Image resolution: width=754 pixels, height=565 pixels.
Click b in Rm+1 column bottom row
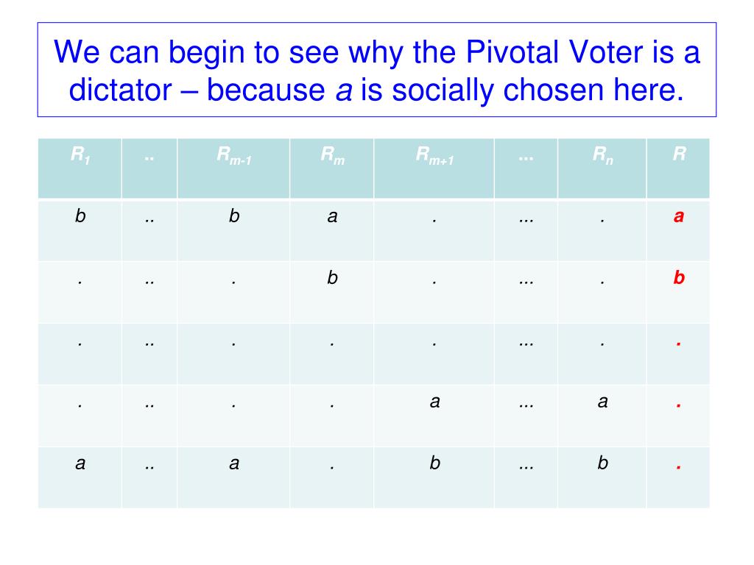pyautogui.click(x=434, y=463)
